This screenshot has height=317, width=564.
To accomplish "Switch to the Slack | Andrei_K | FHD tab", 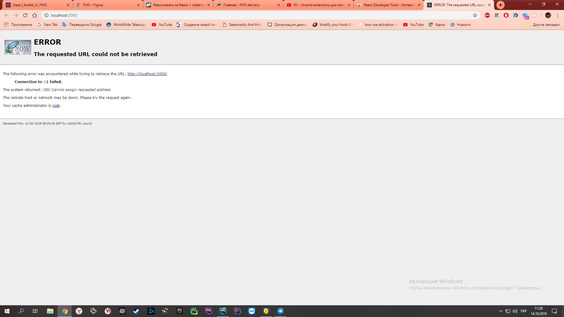I will pos(37,5).
